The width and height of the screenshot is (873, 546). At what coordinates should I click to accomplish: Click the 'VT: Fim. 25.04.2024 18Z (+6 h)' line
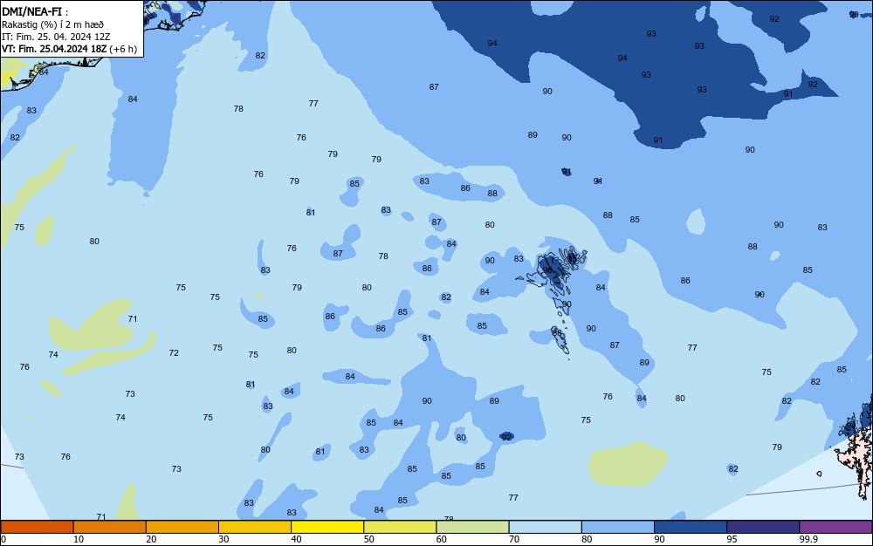69,49
